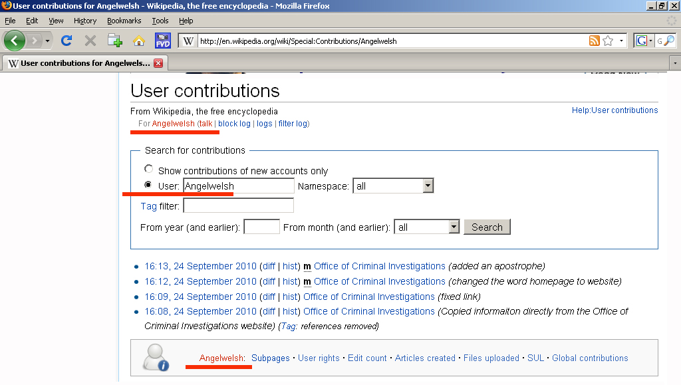Open the Global contributions link
681x385 pixels.
pos(590,358)
